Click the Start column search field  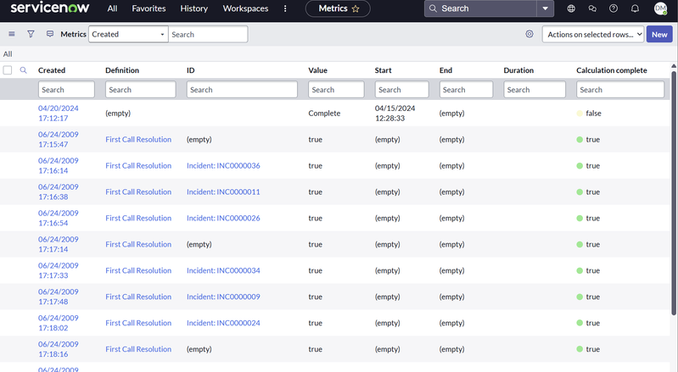point(401,89)
